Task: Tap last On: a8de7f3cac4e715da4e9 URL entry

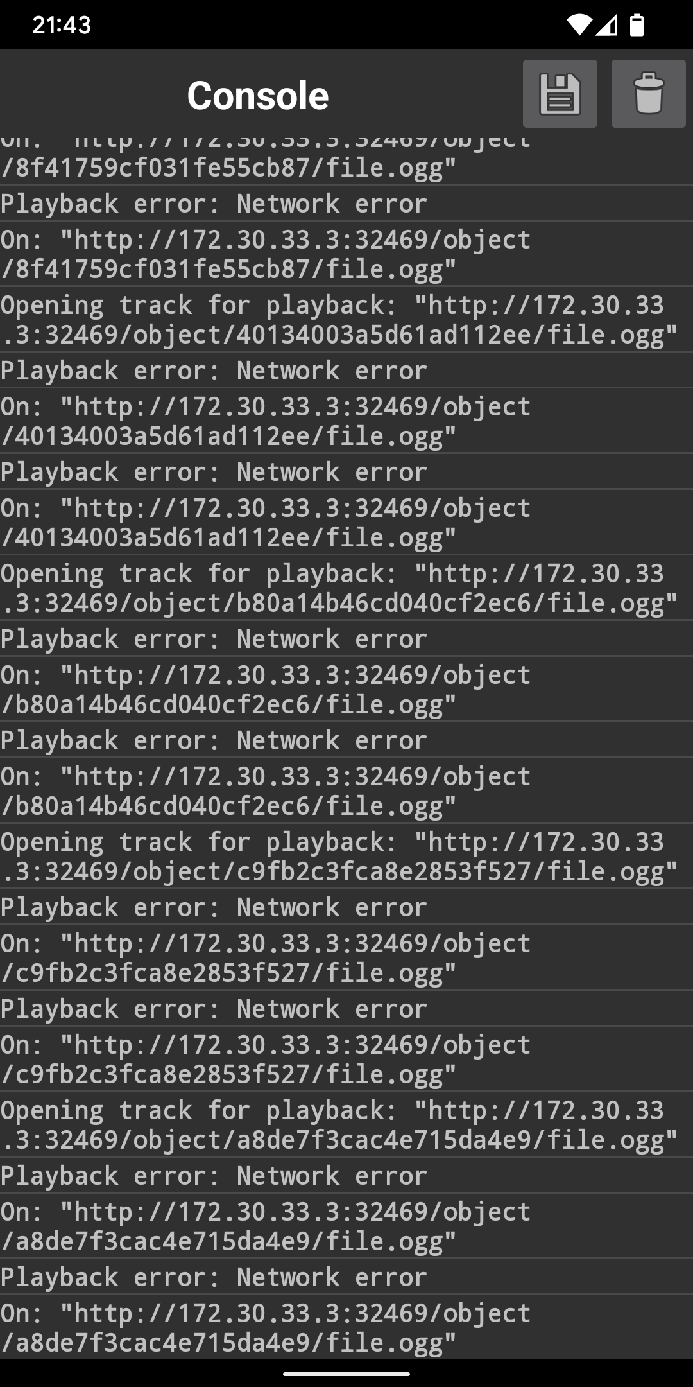Action: (265, 1327)
